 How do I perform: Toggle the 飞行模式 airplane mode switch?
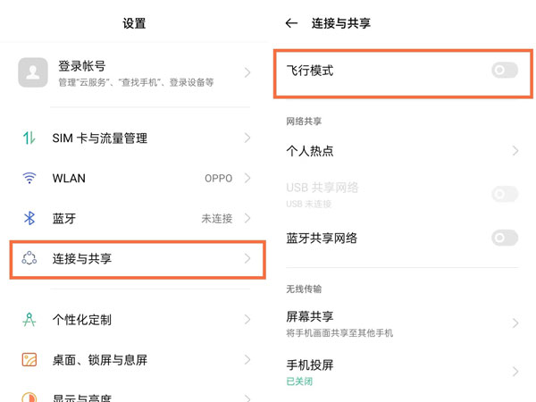pos(504,70)
